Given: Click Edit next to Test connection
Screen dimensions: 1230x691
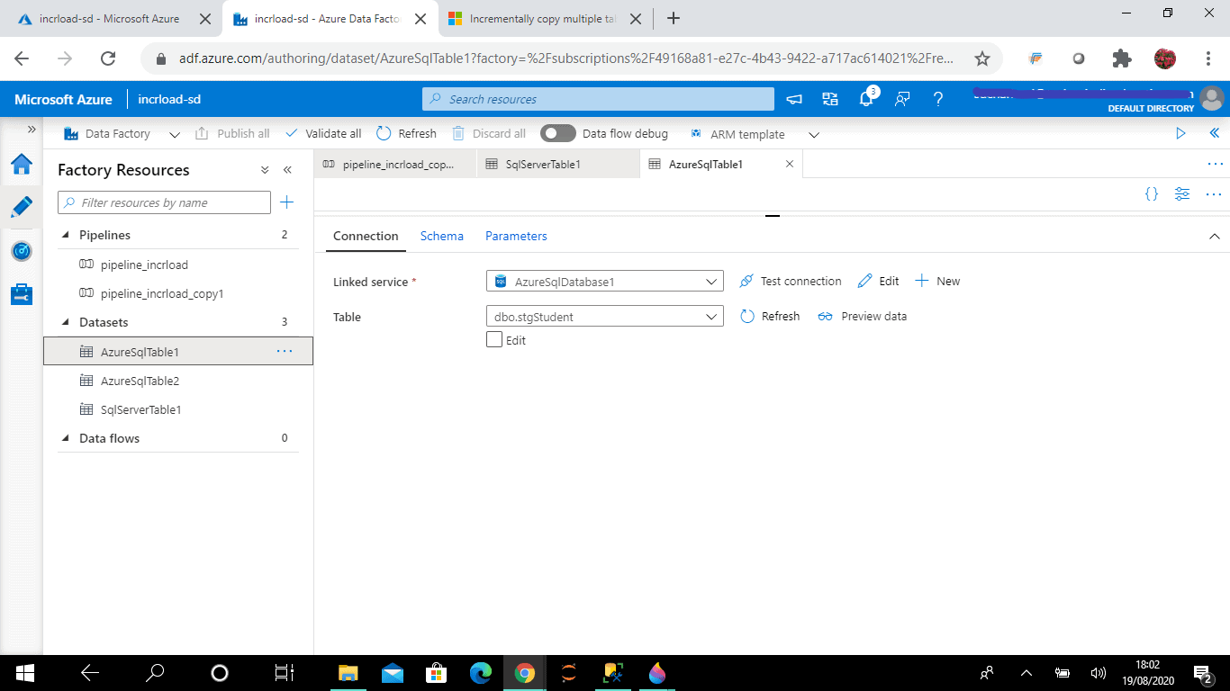Looking at the screenshot, I should point(878,282).
